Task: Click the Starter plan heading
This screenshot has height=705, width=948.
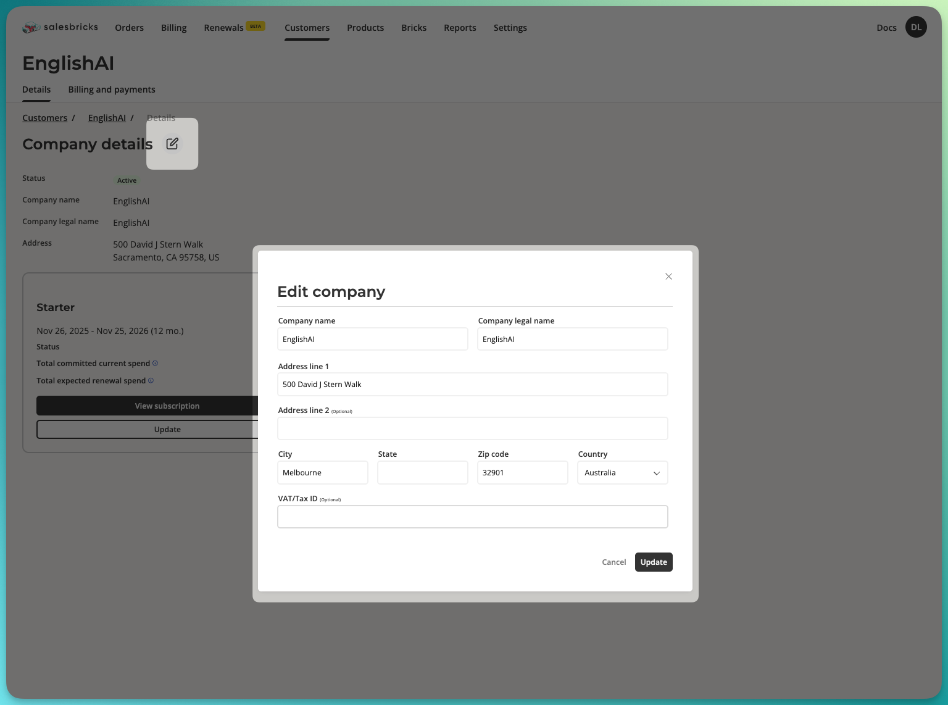Action: tap(56, 307)
